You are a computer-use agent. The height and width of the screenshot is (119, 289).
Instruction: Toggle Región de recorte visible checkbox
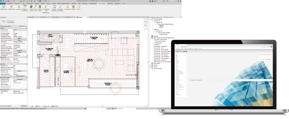pyautogui.click(x=14, y=67)
